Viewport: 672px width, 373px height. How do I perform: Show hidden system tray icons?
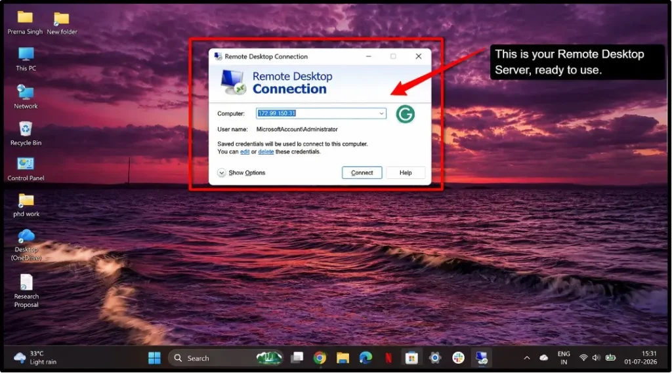click(x=527, y=358)
